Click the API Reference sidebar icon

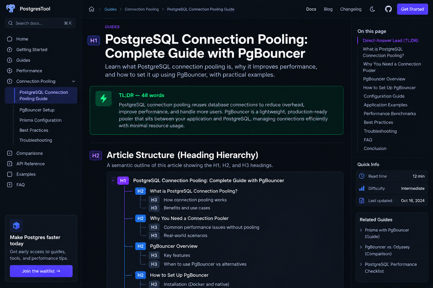(x=10, y=164)
